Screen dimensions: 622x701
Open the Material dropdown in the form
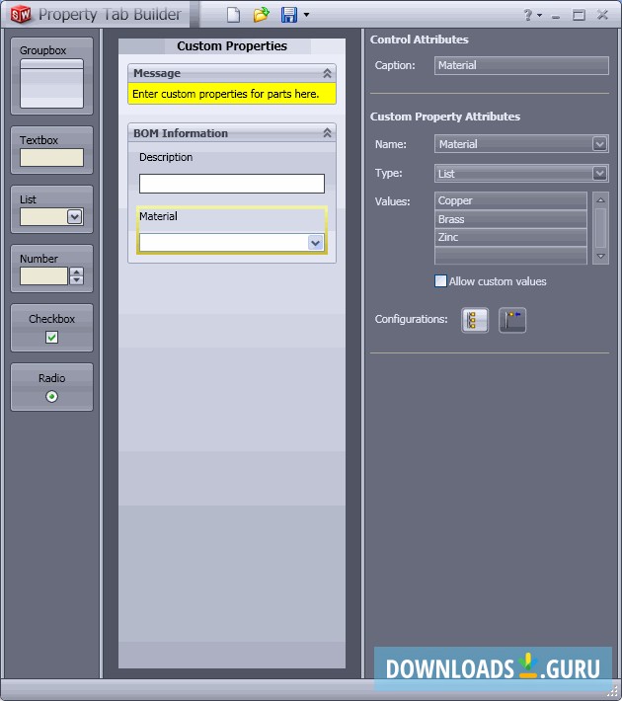315,243
